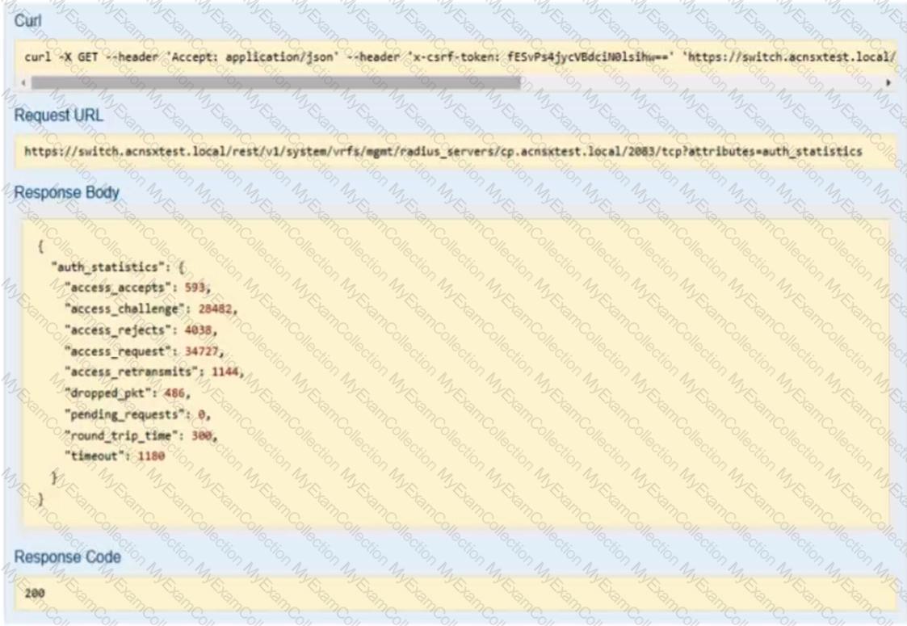Click the request URL text line
The width and height of the screenshot is (907, 626).
(x=443, y=152)
